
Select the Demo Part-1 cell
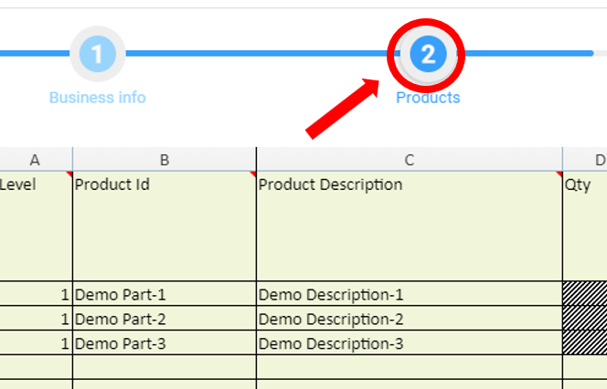(165, 294)
